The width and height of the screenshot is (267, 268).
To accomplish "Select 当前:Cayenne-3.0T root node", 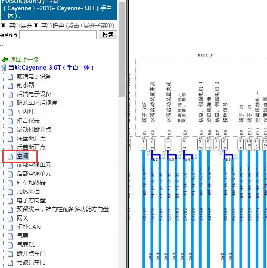I will click(x=51, y=67).
